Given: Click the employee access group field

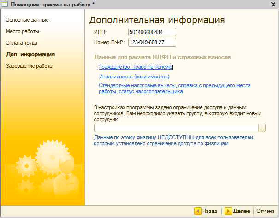Looking at the screenshot, I should (x=176, y=128).
